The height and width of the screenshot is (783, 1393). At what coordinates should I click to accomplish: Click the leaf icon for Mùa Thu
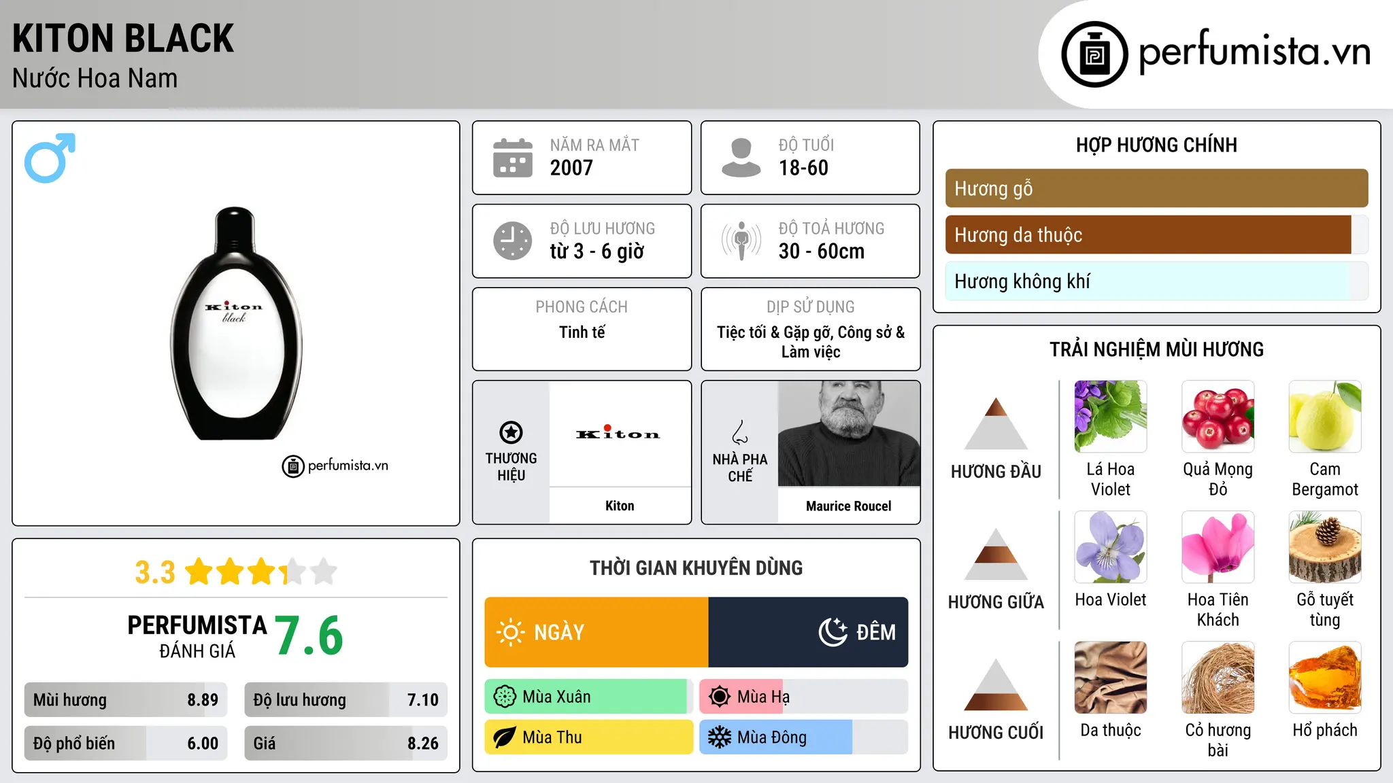pos(505,737)
